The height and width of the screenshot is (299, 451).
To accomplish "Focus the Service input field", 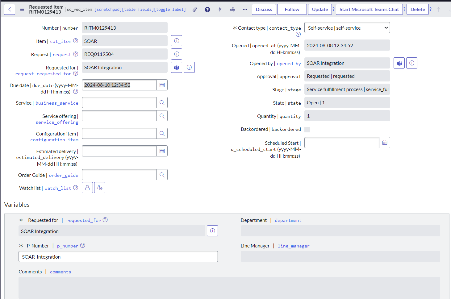I will click(x=119, y=102).
